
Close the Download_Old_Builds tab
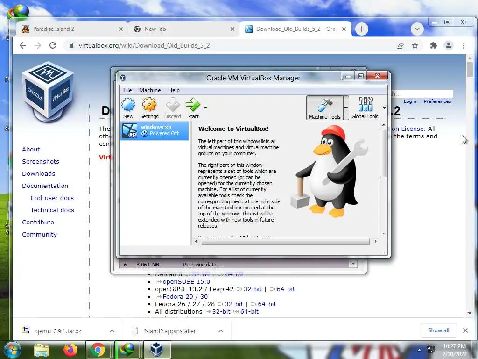[x=344, y=29]
